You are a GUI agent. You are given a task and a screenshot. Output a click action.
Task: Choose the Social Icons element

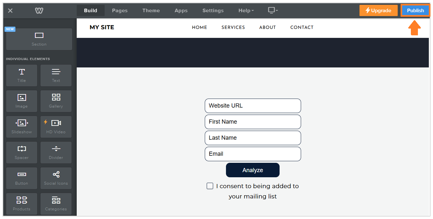coord(56,178)
